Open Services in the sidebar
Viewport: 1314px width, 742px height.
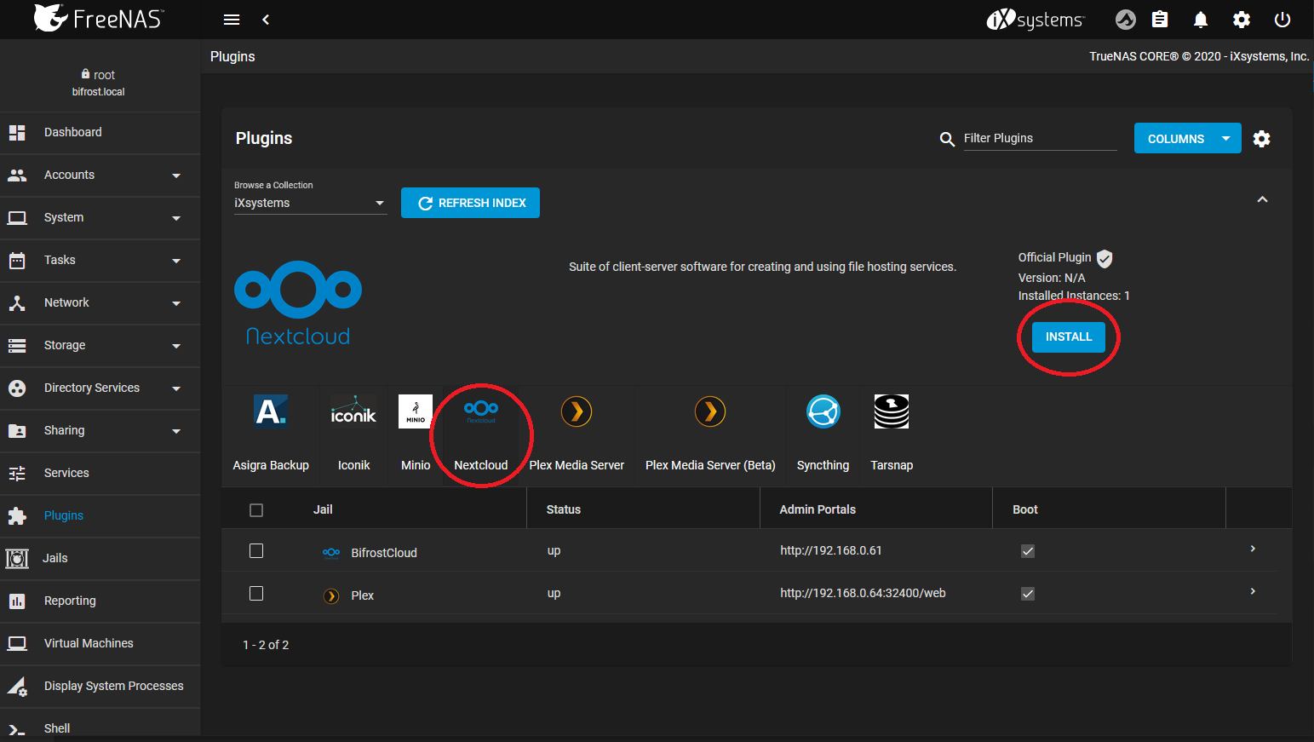pos(100,474)
